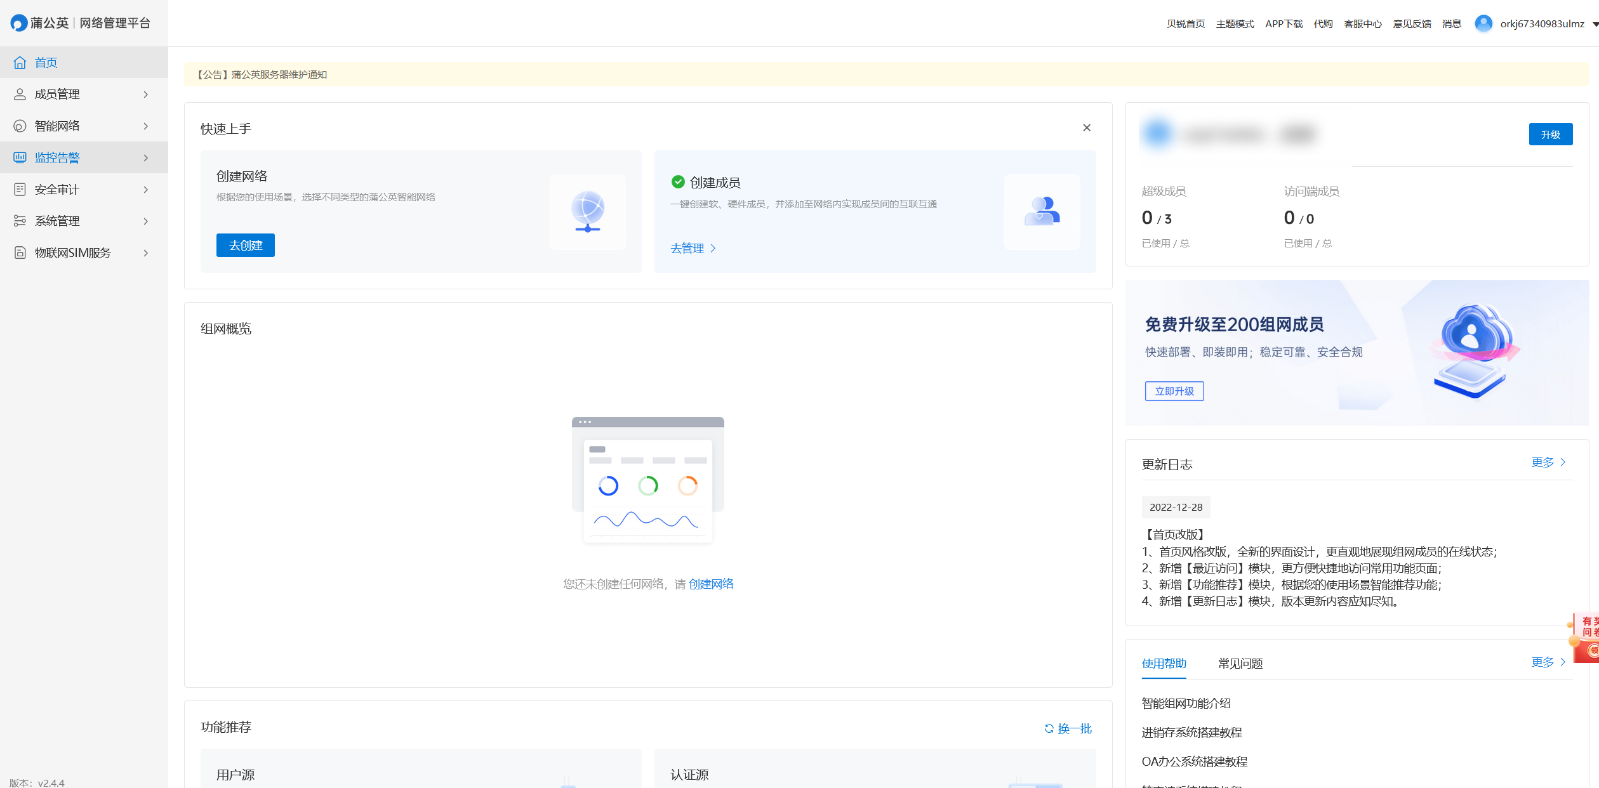Switch to the 常见问题 tab
Image resolution: width=1599 pixels, height=788 pixels.
point(1240,663)
